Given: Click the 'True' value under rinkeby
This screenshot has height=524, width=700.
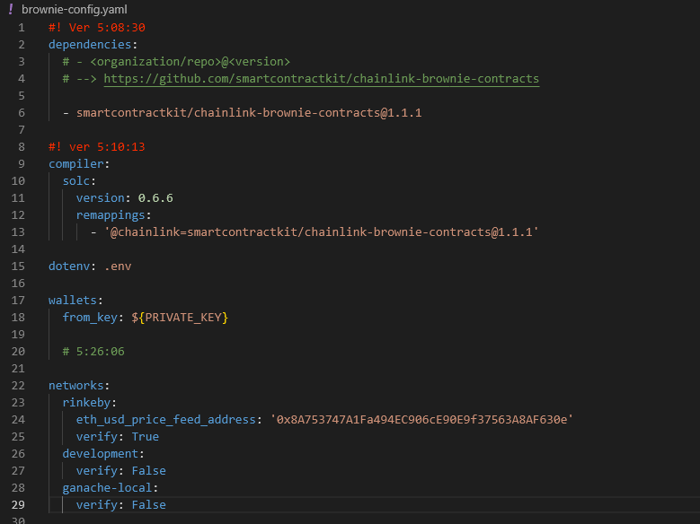Looking at the screenshot, I should [x=145, y=437].
